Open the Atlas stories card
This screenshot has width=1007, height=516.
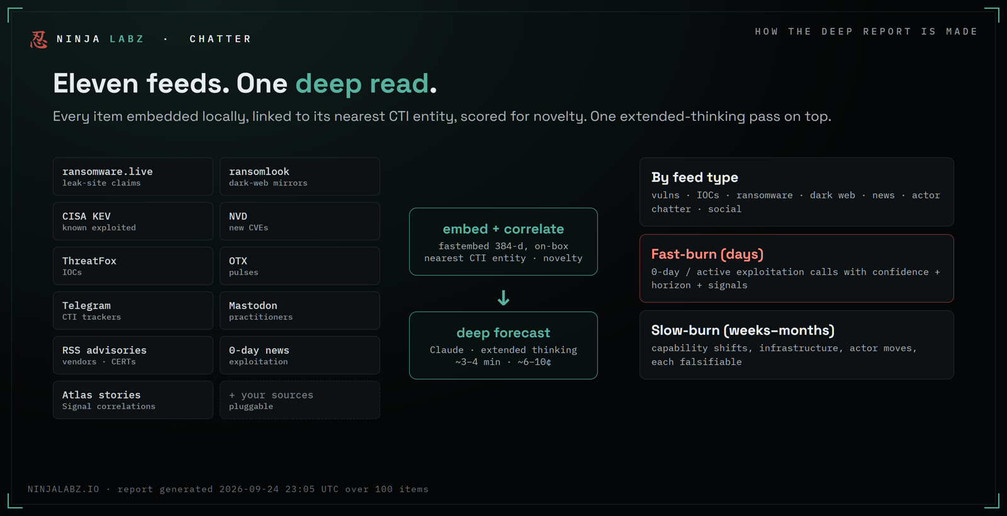(x=133, y=400)
